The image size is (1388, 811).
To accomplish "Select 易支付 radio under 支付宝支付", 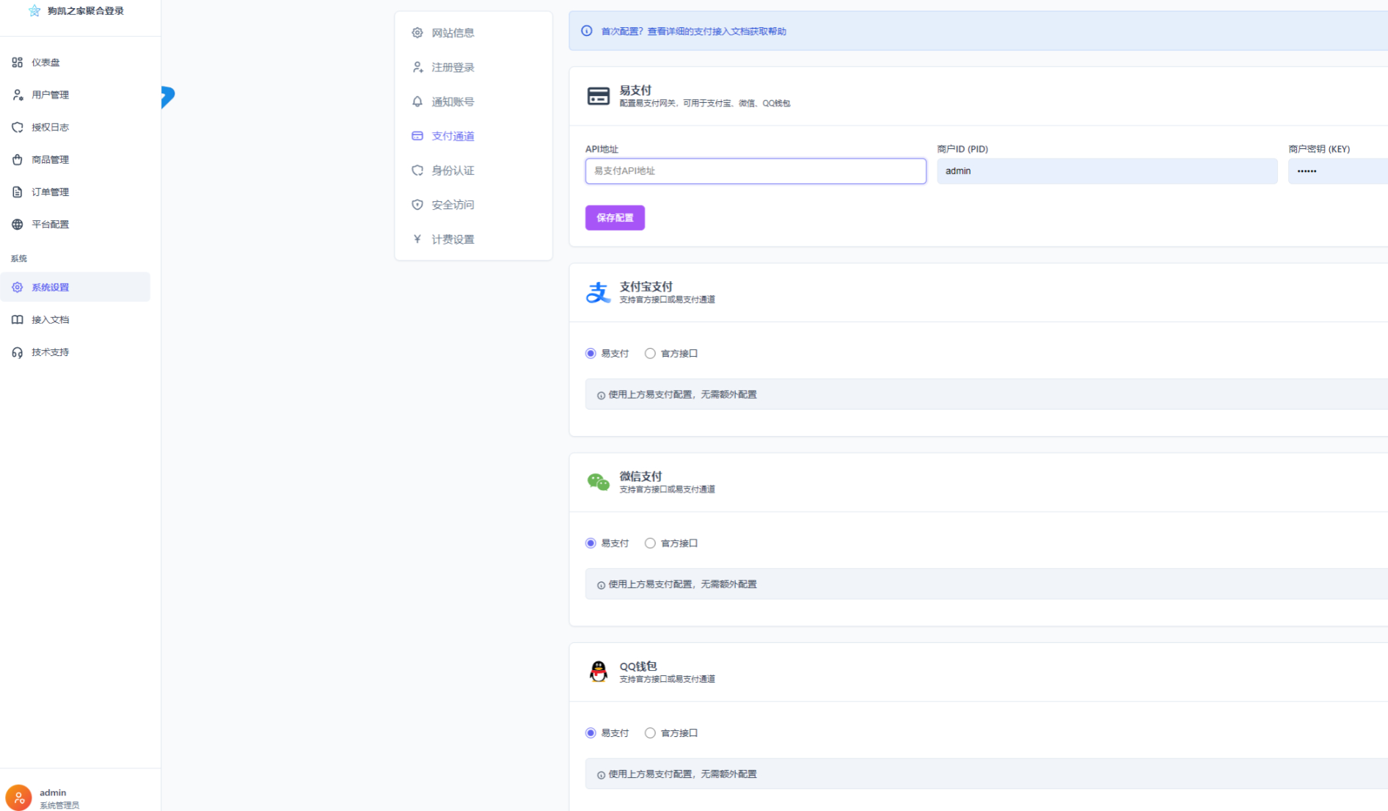I will [x=591, y=354].
